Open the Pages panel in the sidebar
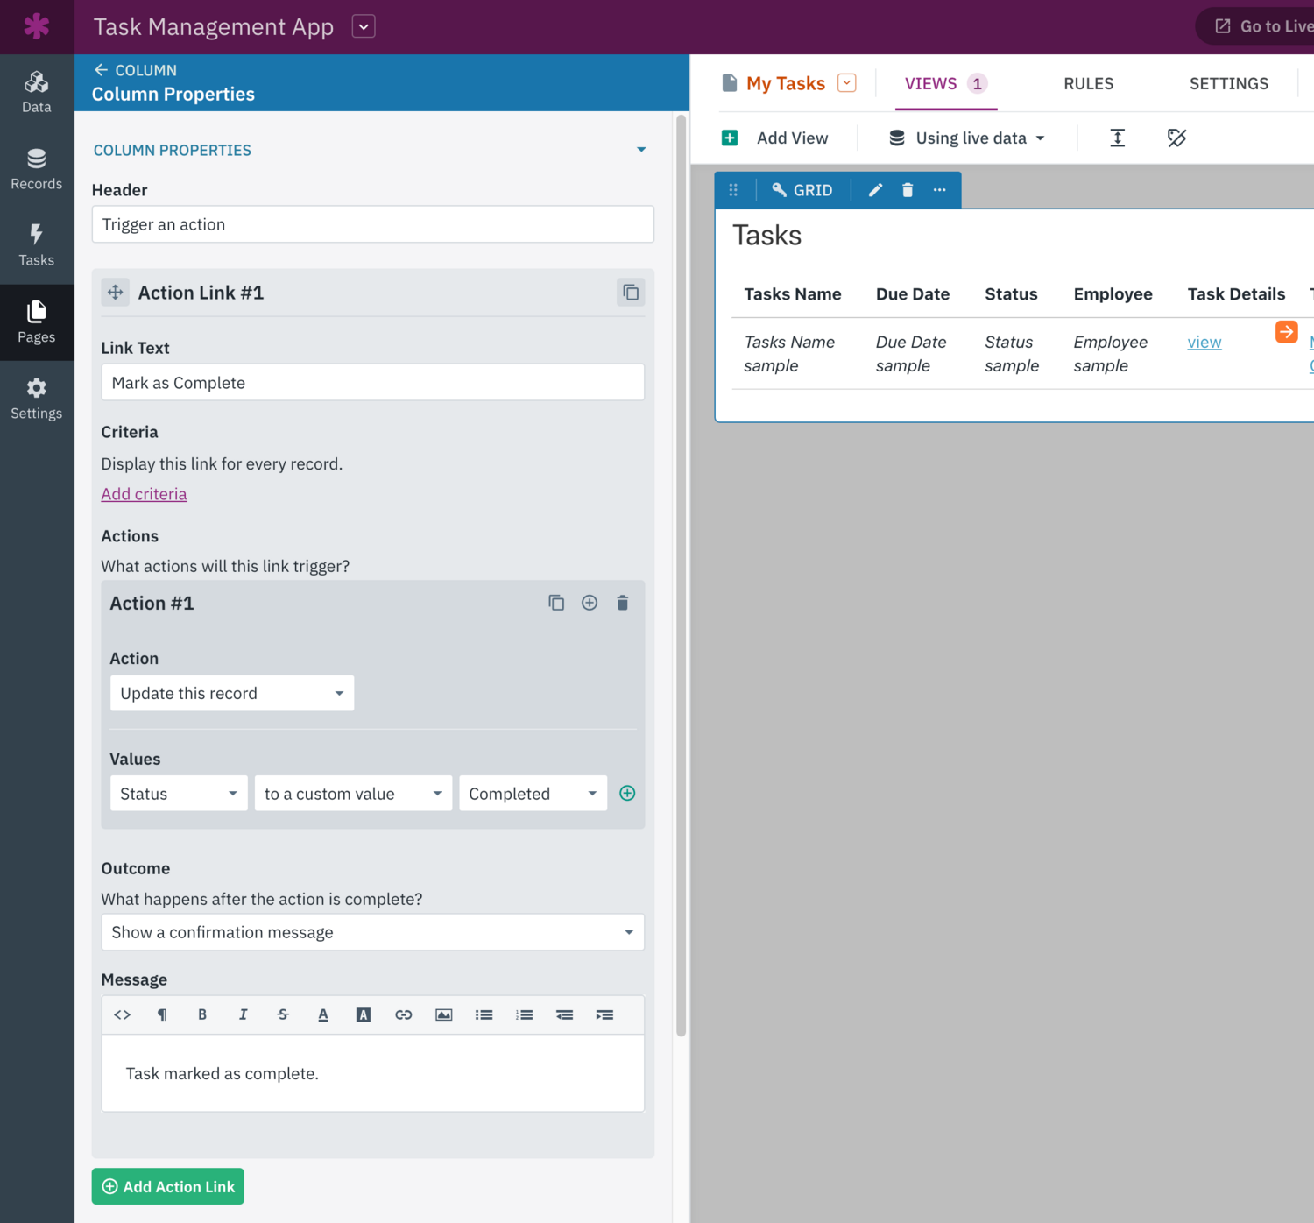 (36, 322)
